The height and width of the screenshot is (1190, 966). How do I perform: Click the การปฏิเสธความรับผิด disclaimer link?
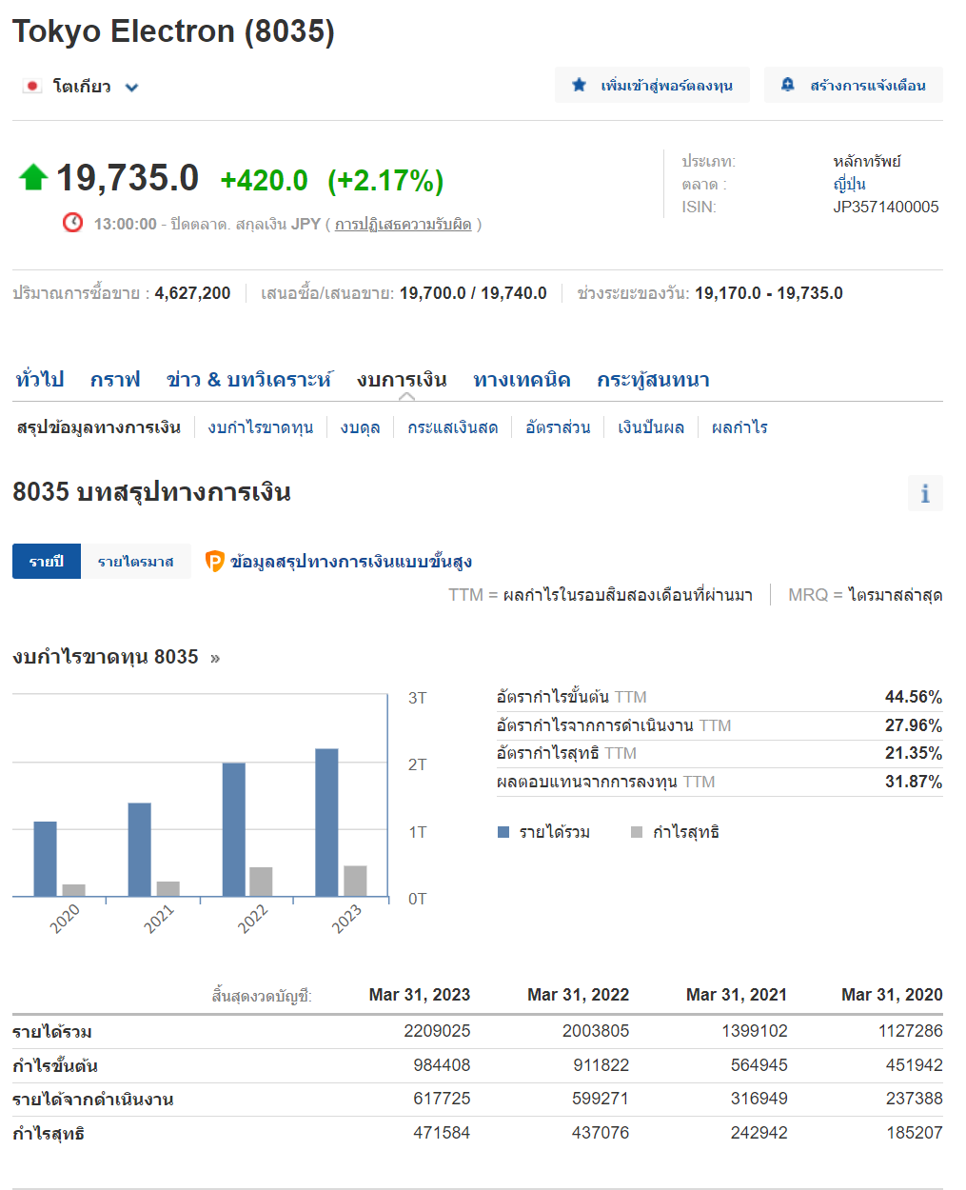403,225
